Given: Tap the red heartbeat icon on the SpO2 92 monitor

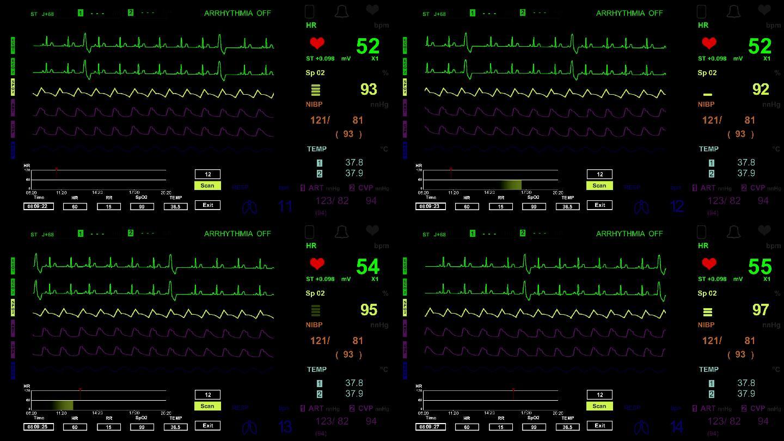Looking at the screenshot, I should point(709,43).
